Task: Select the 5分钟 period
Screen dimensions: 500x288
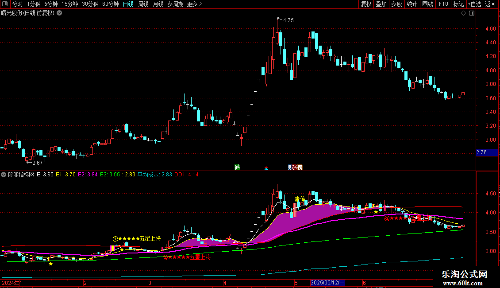Action: point(51,4)
